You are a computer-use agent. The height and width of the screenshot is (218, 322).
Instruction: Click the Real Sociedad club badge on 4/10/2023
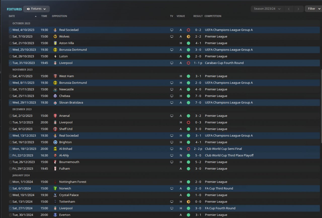tap(55, 30)
